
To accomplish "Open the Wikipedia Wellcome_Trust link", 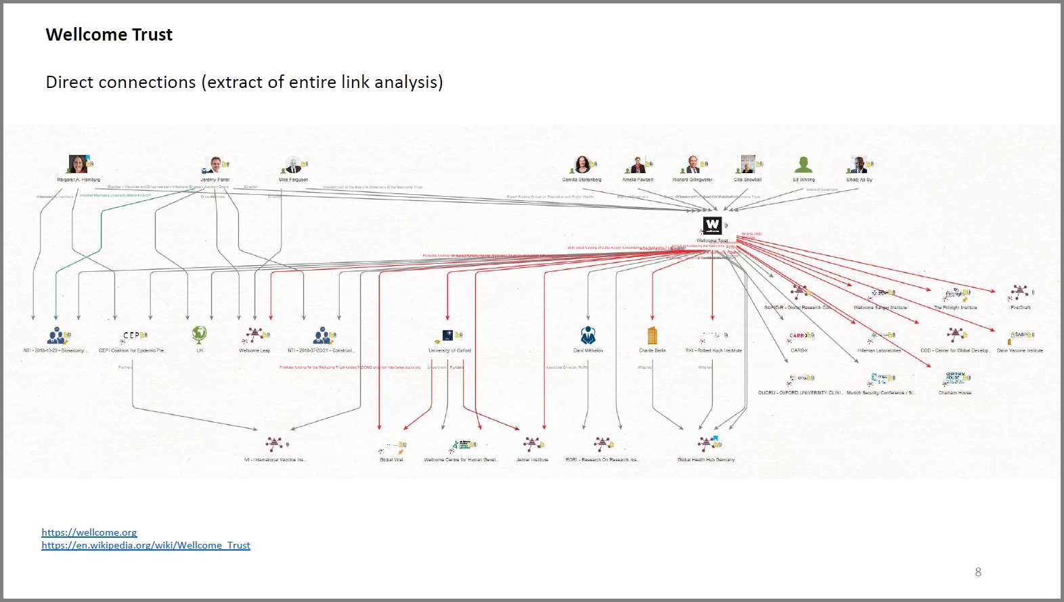I will 146,545.
